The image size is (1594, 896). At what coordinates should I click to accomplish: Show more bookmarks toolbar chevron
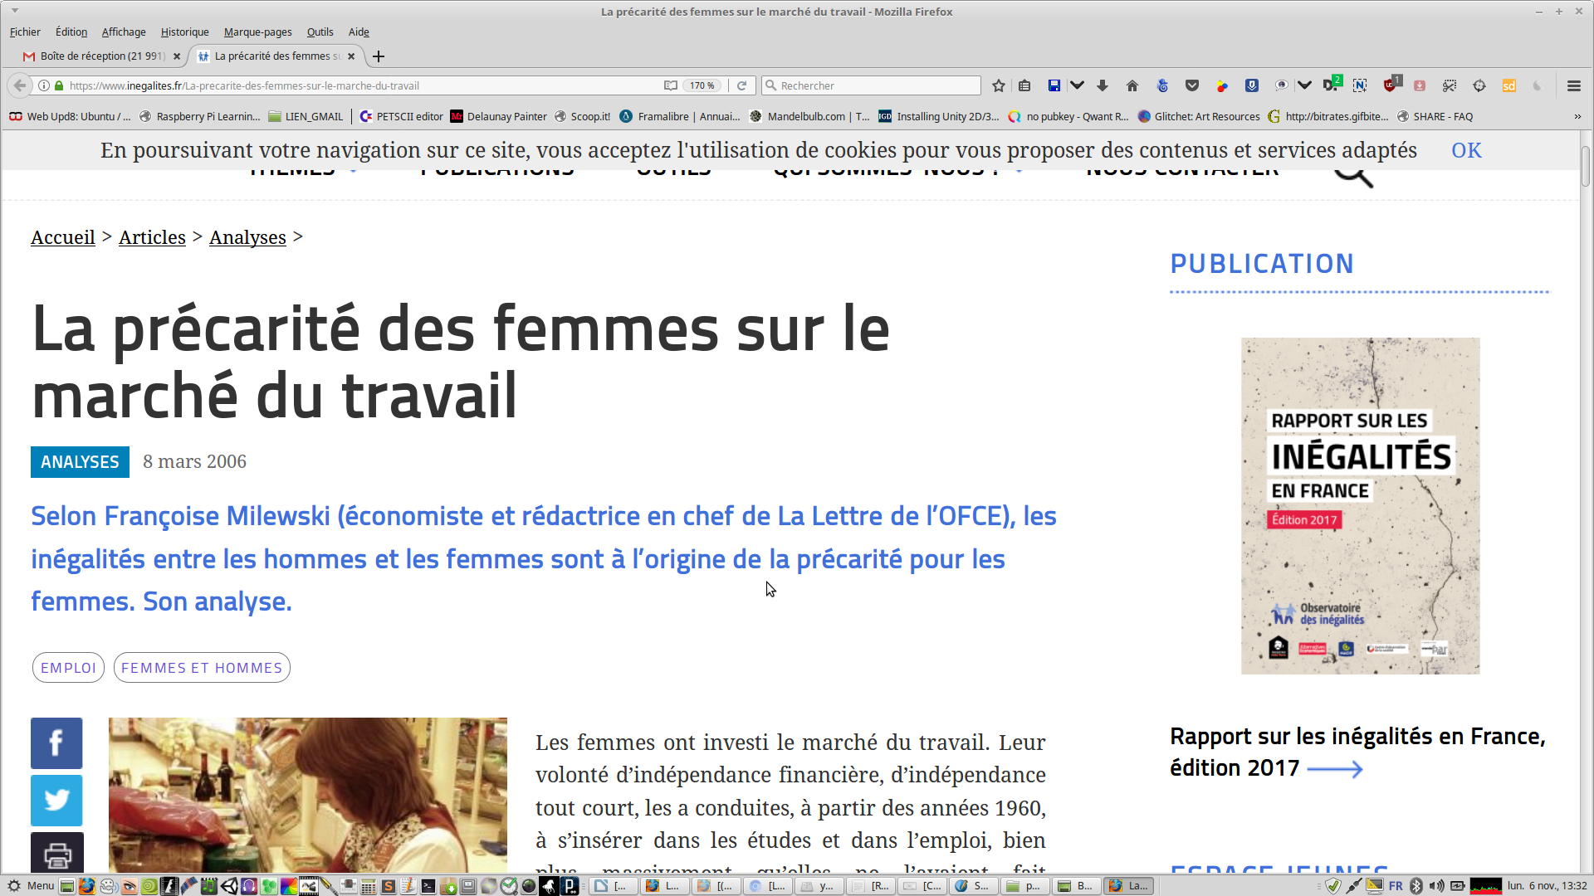coord(1577,116)
